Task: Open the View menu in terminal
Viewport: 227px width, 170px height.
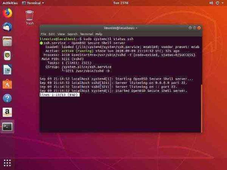Action: (x=61, y=34)
